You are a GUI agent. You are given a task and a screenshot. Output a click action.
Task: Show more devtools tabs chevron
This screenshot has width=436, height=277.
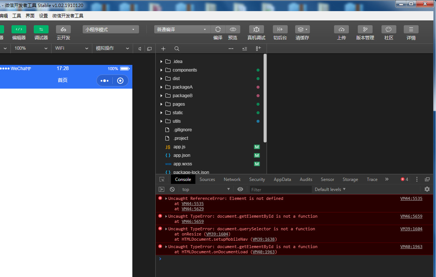coord(387,179)
